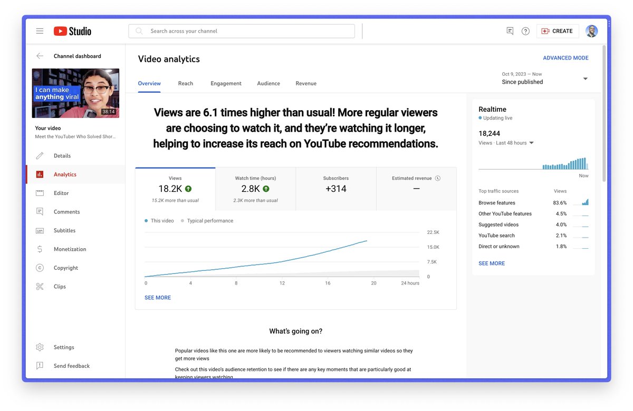Click the green up arrow beside 2.8K watch time

point(266,189)
